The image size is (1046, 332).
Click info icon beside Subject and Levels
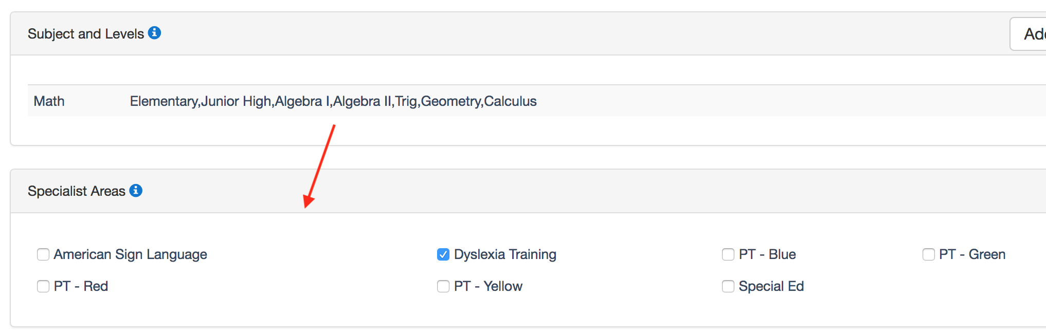pyautogui.click(x=154, y=33)
